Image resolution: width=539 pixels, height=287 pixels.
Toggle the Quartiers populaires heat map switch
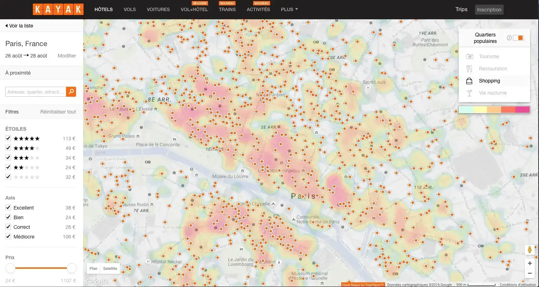(x=518, y=38)
